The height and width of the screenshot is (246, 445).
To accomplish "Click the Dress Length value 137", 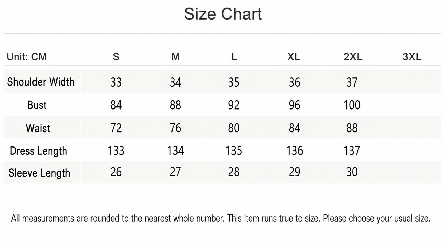I will (x=352, y=151).
